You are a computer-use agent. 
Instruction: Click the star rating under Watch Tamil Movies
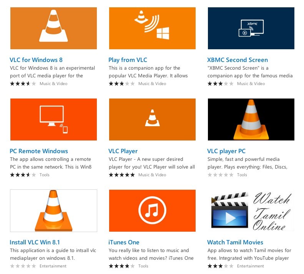coord(221,266)
